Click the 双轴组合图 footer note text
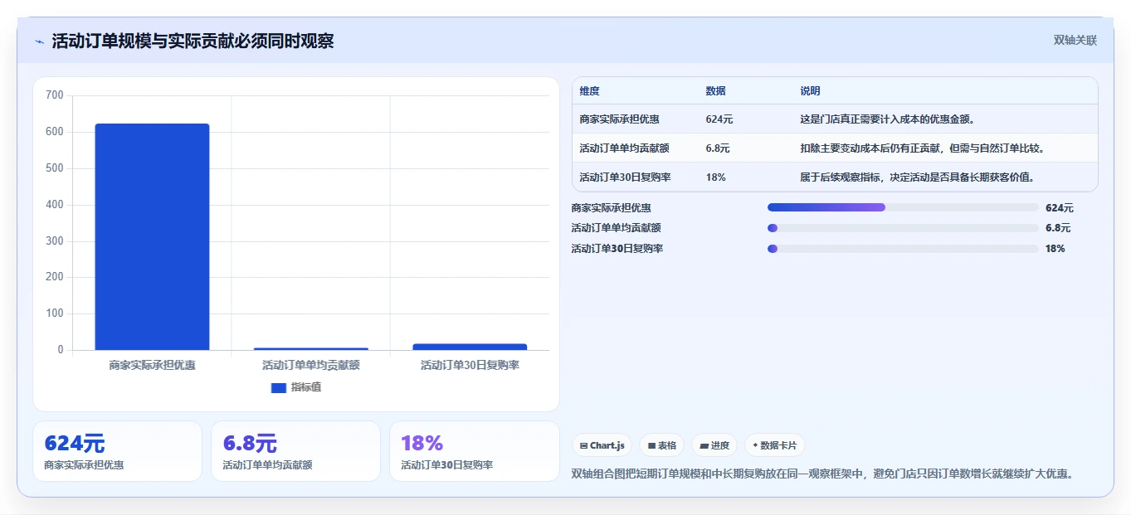This screenshot has height=515, width=1131. 825,474
